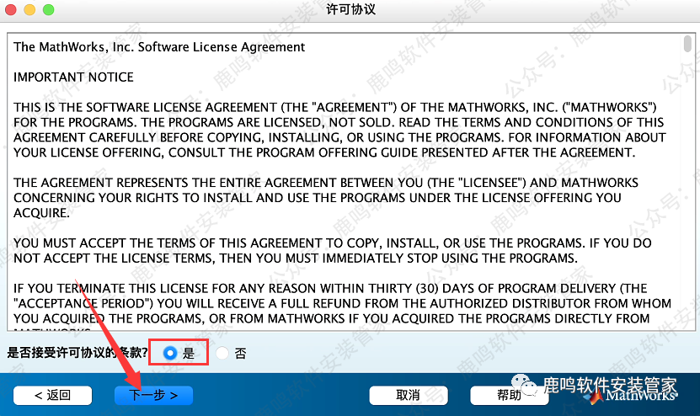The height and width of the screenshot is (416, 700).
Task: Click the paragraph starting 'THE AGREEMENT REPRESENTS'
Action: click(x=326, y=198)
